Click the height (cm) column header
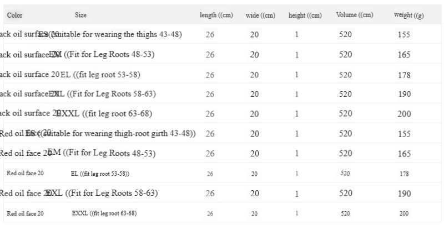 coord(305,15)
